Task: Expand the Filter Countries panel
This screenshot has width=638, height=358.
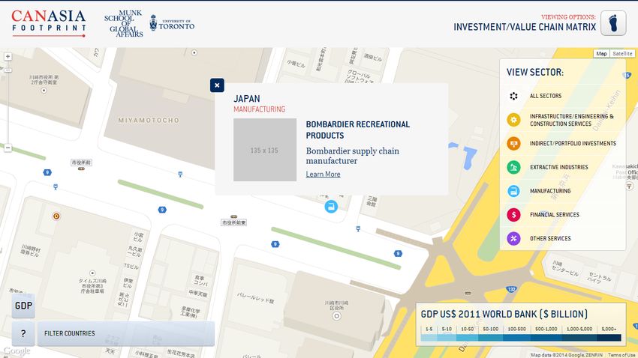Action: click(126, 333)
